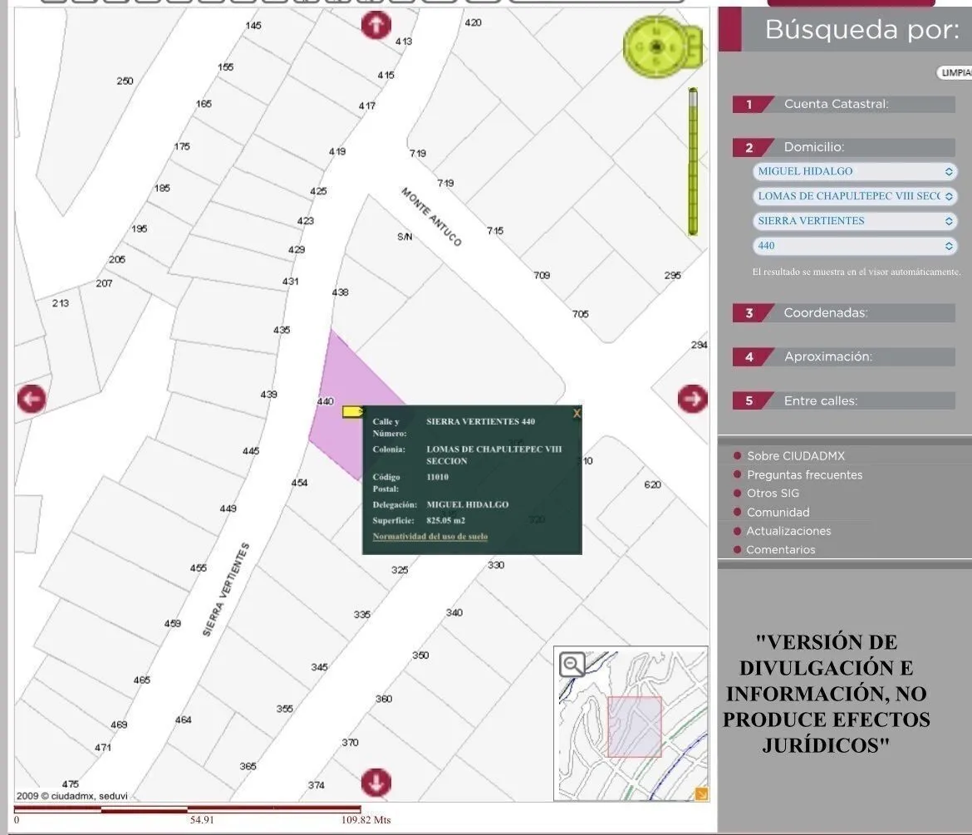Pan the map east with right arrow
Image resolution: width=972 pixels, height=835 pixels.
pyautogui.click(x=692, y=398)
